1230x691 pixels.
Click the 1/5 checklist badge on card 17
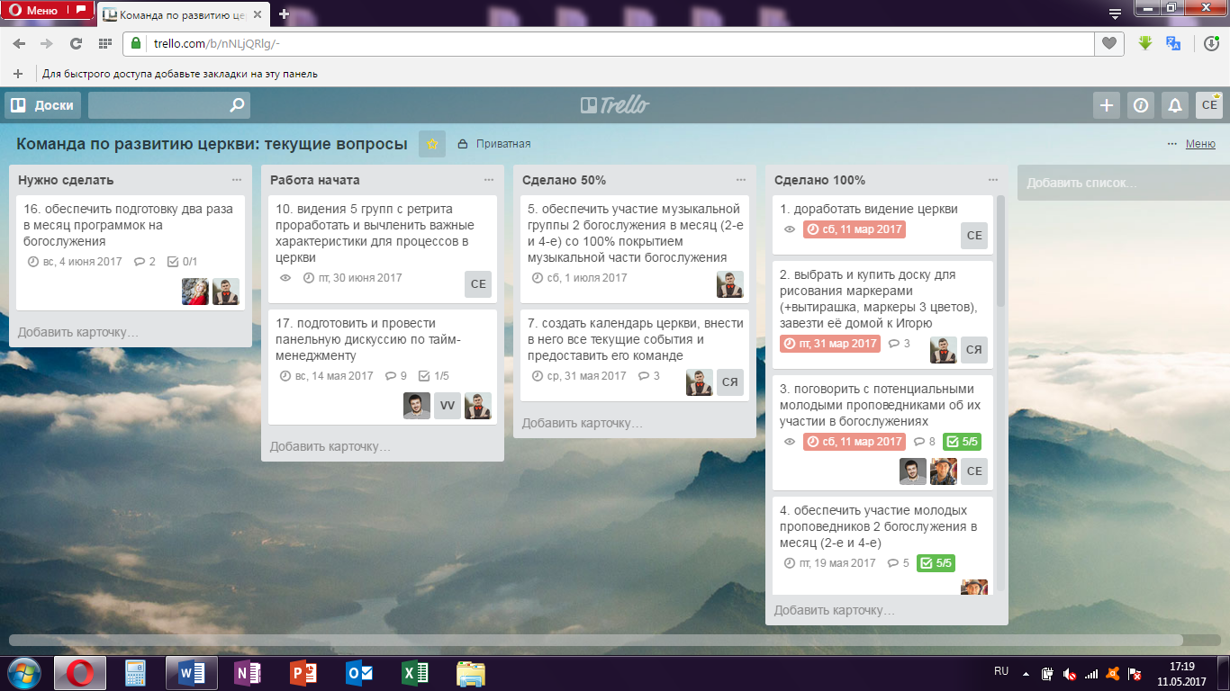pos(435,376)
